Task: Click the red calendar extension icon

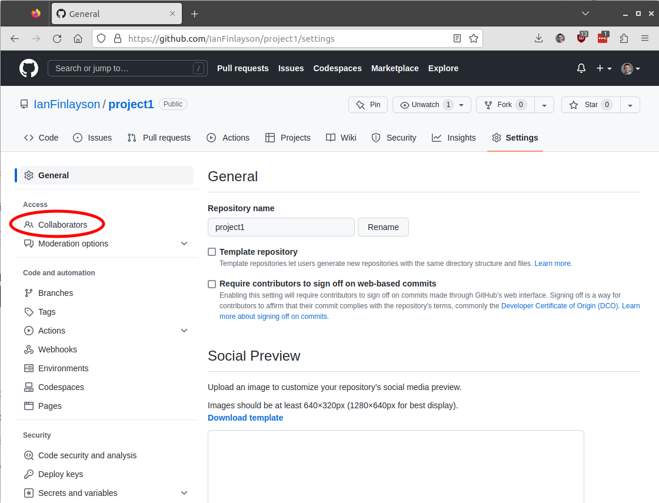Action: [x=603, y=38]
